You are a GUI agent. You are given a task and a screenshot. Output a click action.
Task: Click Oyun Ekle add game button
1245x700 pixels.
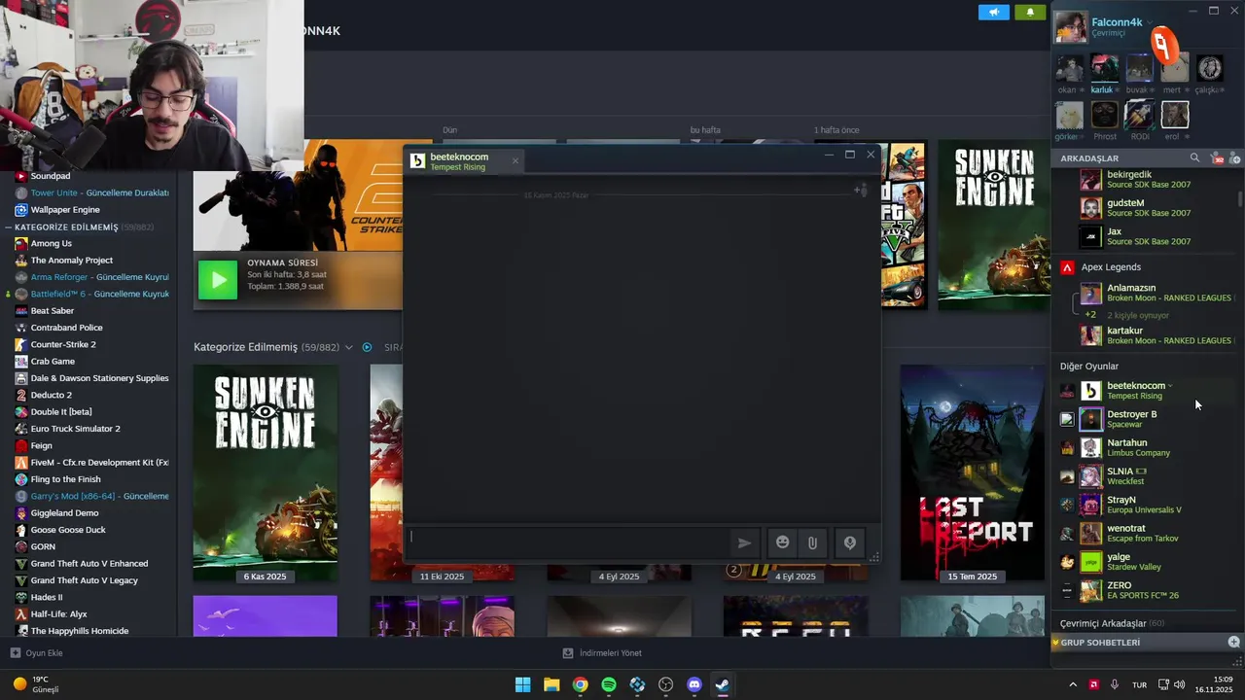coord(36,653)
